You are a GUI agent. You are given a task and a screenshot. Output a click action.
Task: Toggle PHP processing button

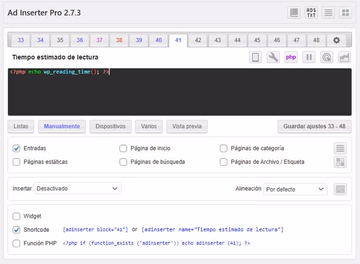click(291, 57)
